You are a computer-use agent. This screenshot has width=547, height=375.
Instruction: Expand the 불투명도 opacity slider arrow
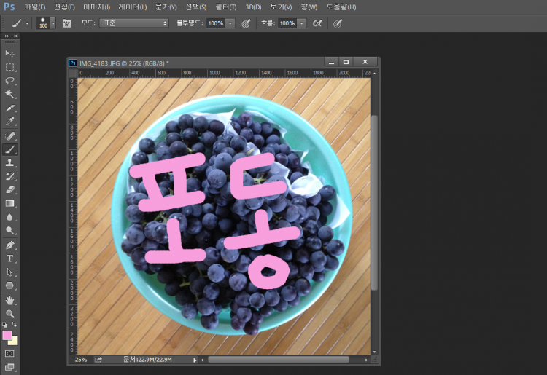click(230, 23)
